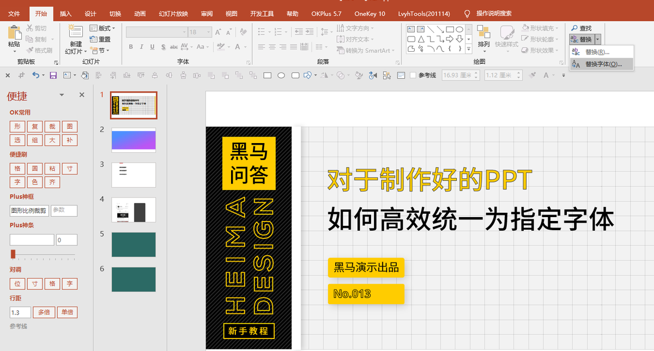
Task: Click the 单倍 line spacing button
Action: [67, 312]
